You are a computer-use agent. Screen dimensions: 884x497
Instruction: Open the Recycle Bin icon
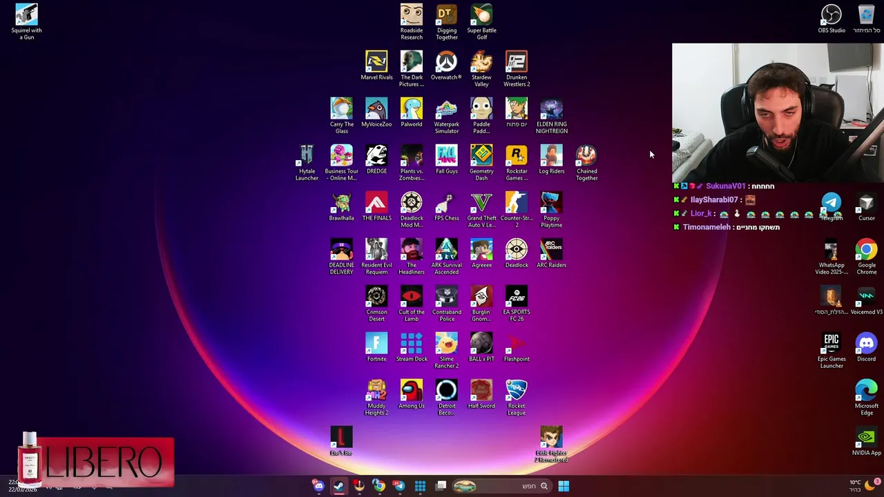[x=866, y=19]
